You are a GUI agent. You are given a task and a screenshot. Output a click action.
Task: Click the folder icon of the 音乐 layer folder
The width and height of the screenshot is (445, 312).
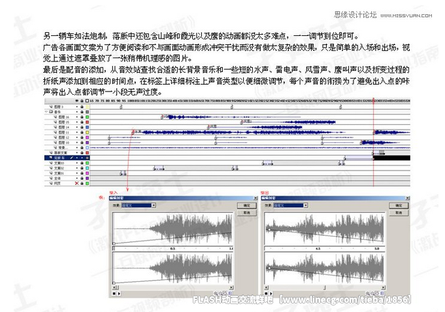click(x=51, y=112)
